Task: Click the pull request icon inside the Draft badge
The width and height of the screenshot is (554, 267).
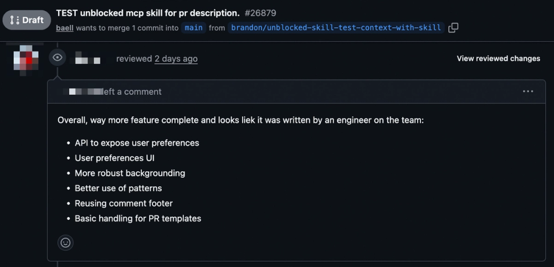Action: 14,20
